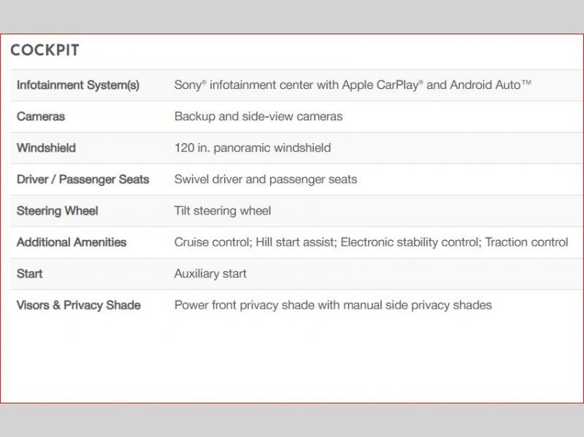Click the Start row label
This screenshot has width=584, height=437.
30,274
